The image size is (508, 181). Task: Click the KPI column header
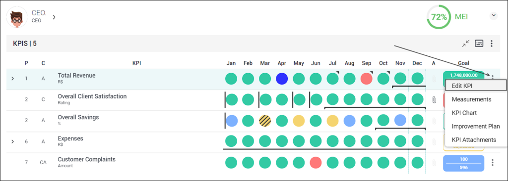coord(137,63)
